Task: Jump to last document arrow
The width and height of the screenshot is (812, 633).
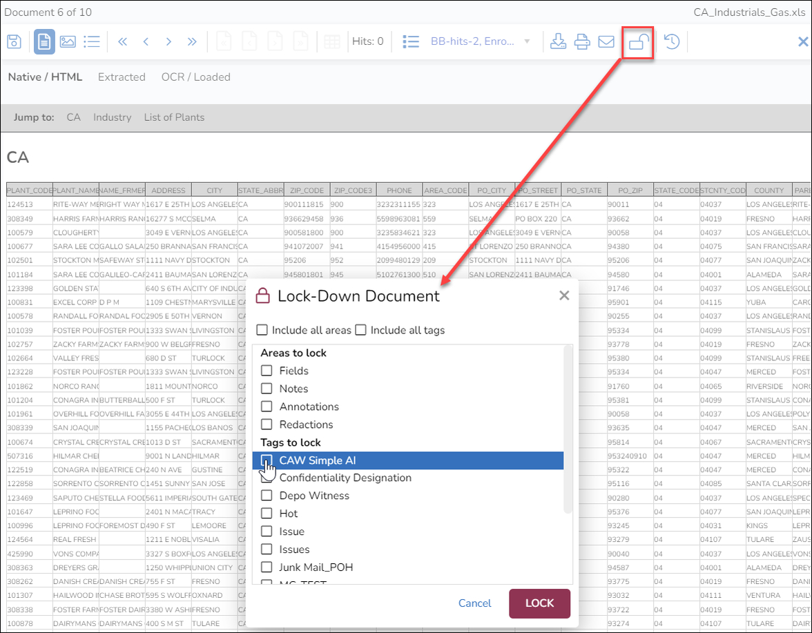Action: [x=192, y=42]
